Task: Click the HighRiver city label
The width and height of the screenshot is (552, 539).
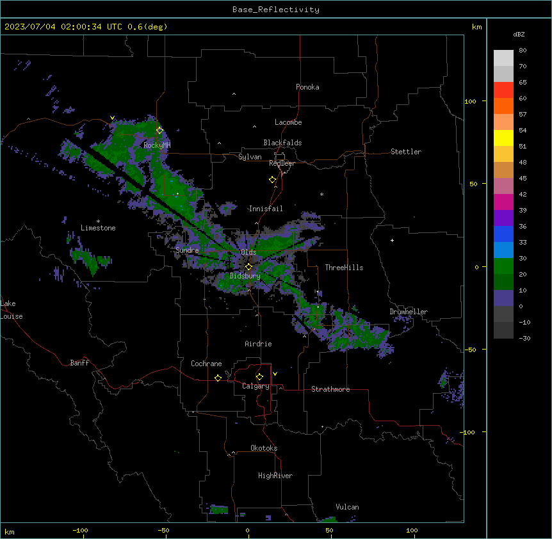Action: coord(275,476)
